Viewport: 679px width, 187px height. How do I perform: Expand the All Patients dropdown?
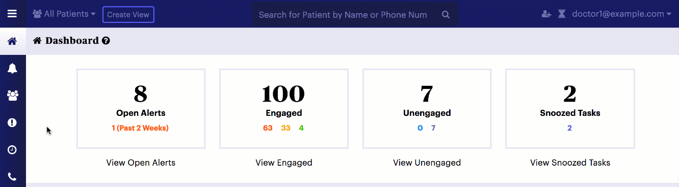[x=64, y=14]
